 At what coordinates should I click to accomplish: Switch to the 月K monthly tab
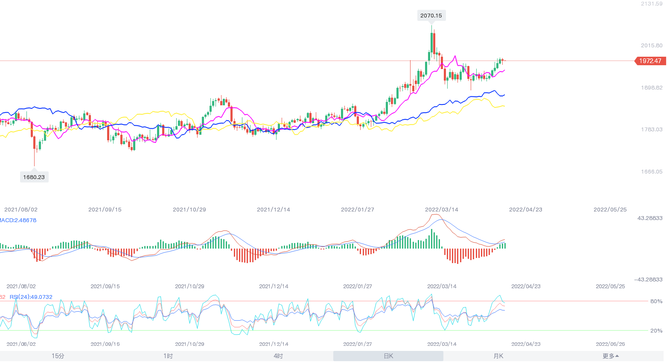[x=498, y=356]
